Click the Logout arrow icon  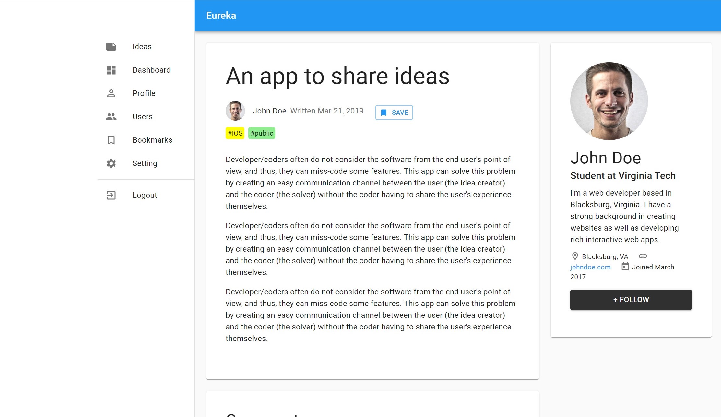coord(111,195)
